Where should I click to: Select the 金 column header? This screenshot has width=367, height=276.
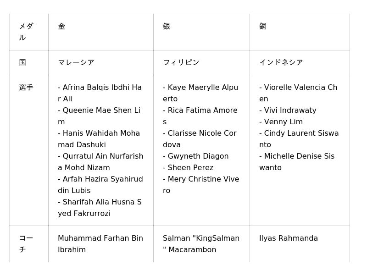[x=61, y=27]
